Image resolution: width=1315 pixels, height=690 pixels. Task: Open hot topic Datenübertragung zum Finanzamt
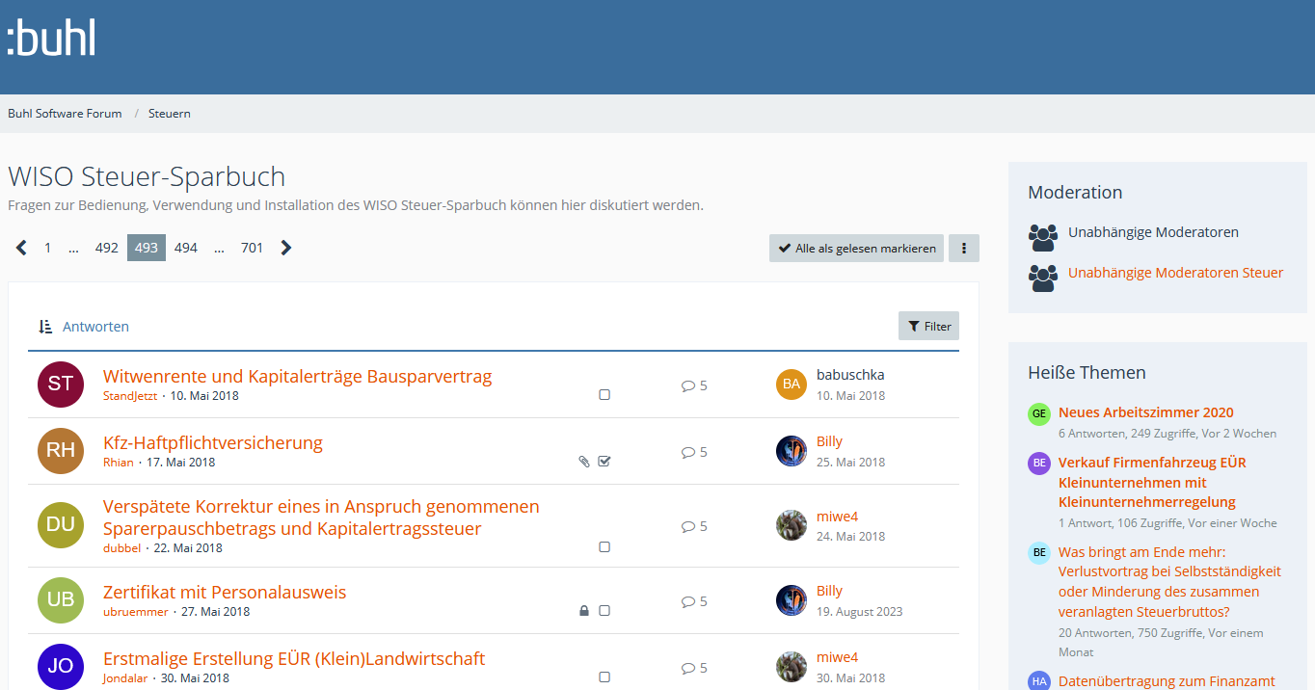coord(1167,681)
